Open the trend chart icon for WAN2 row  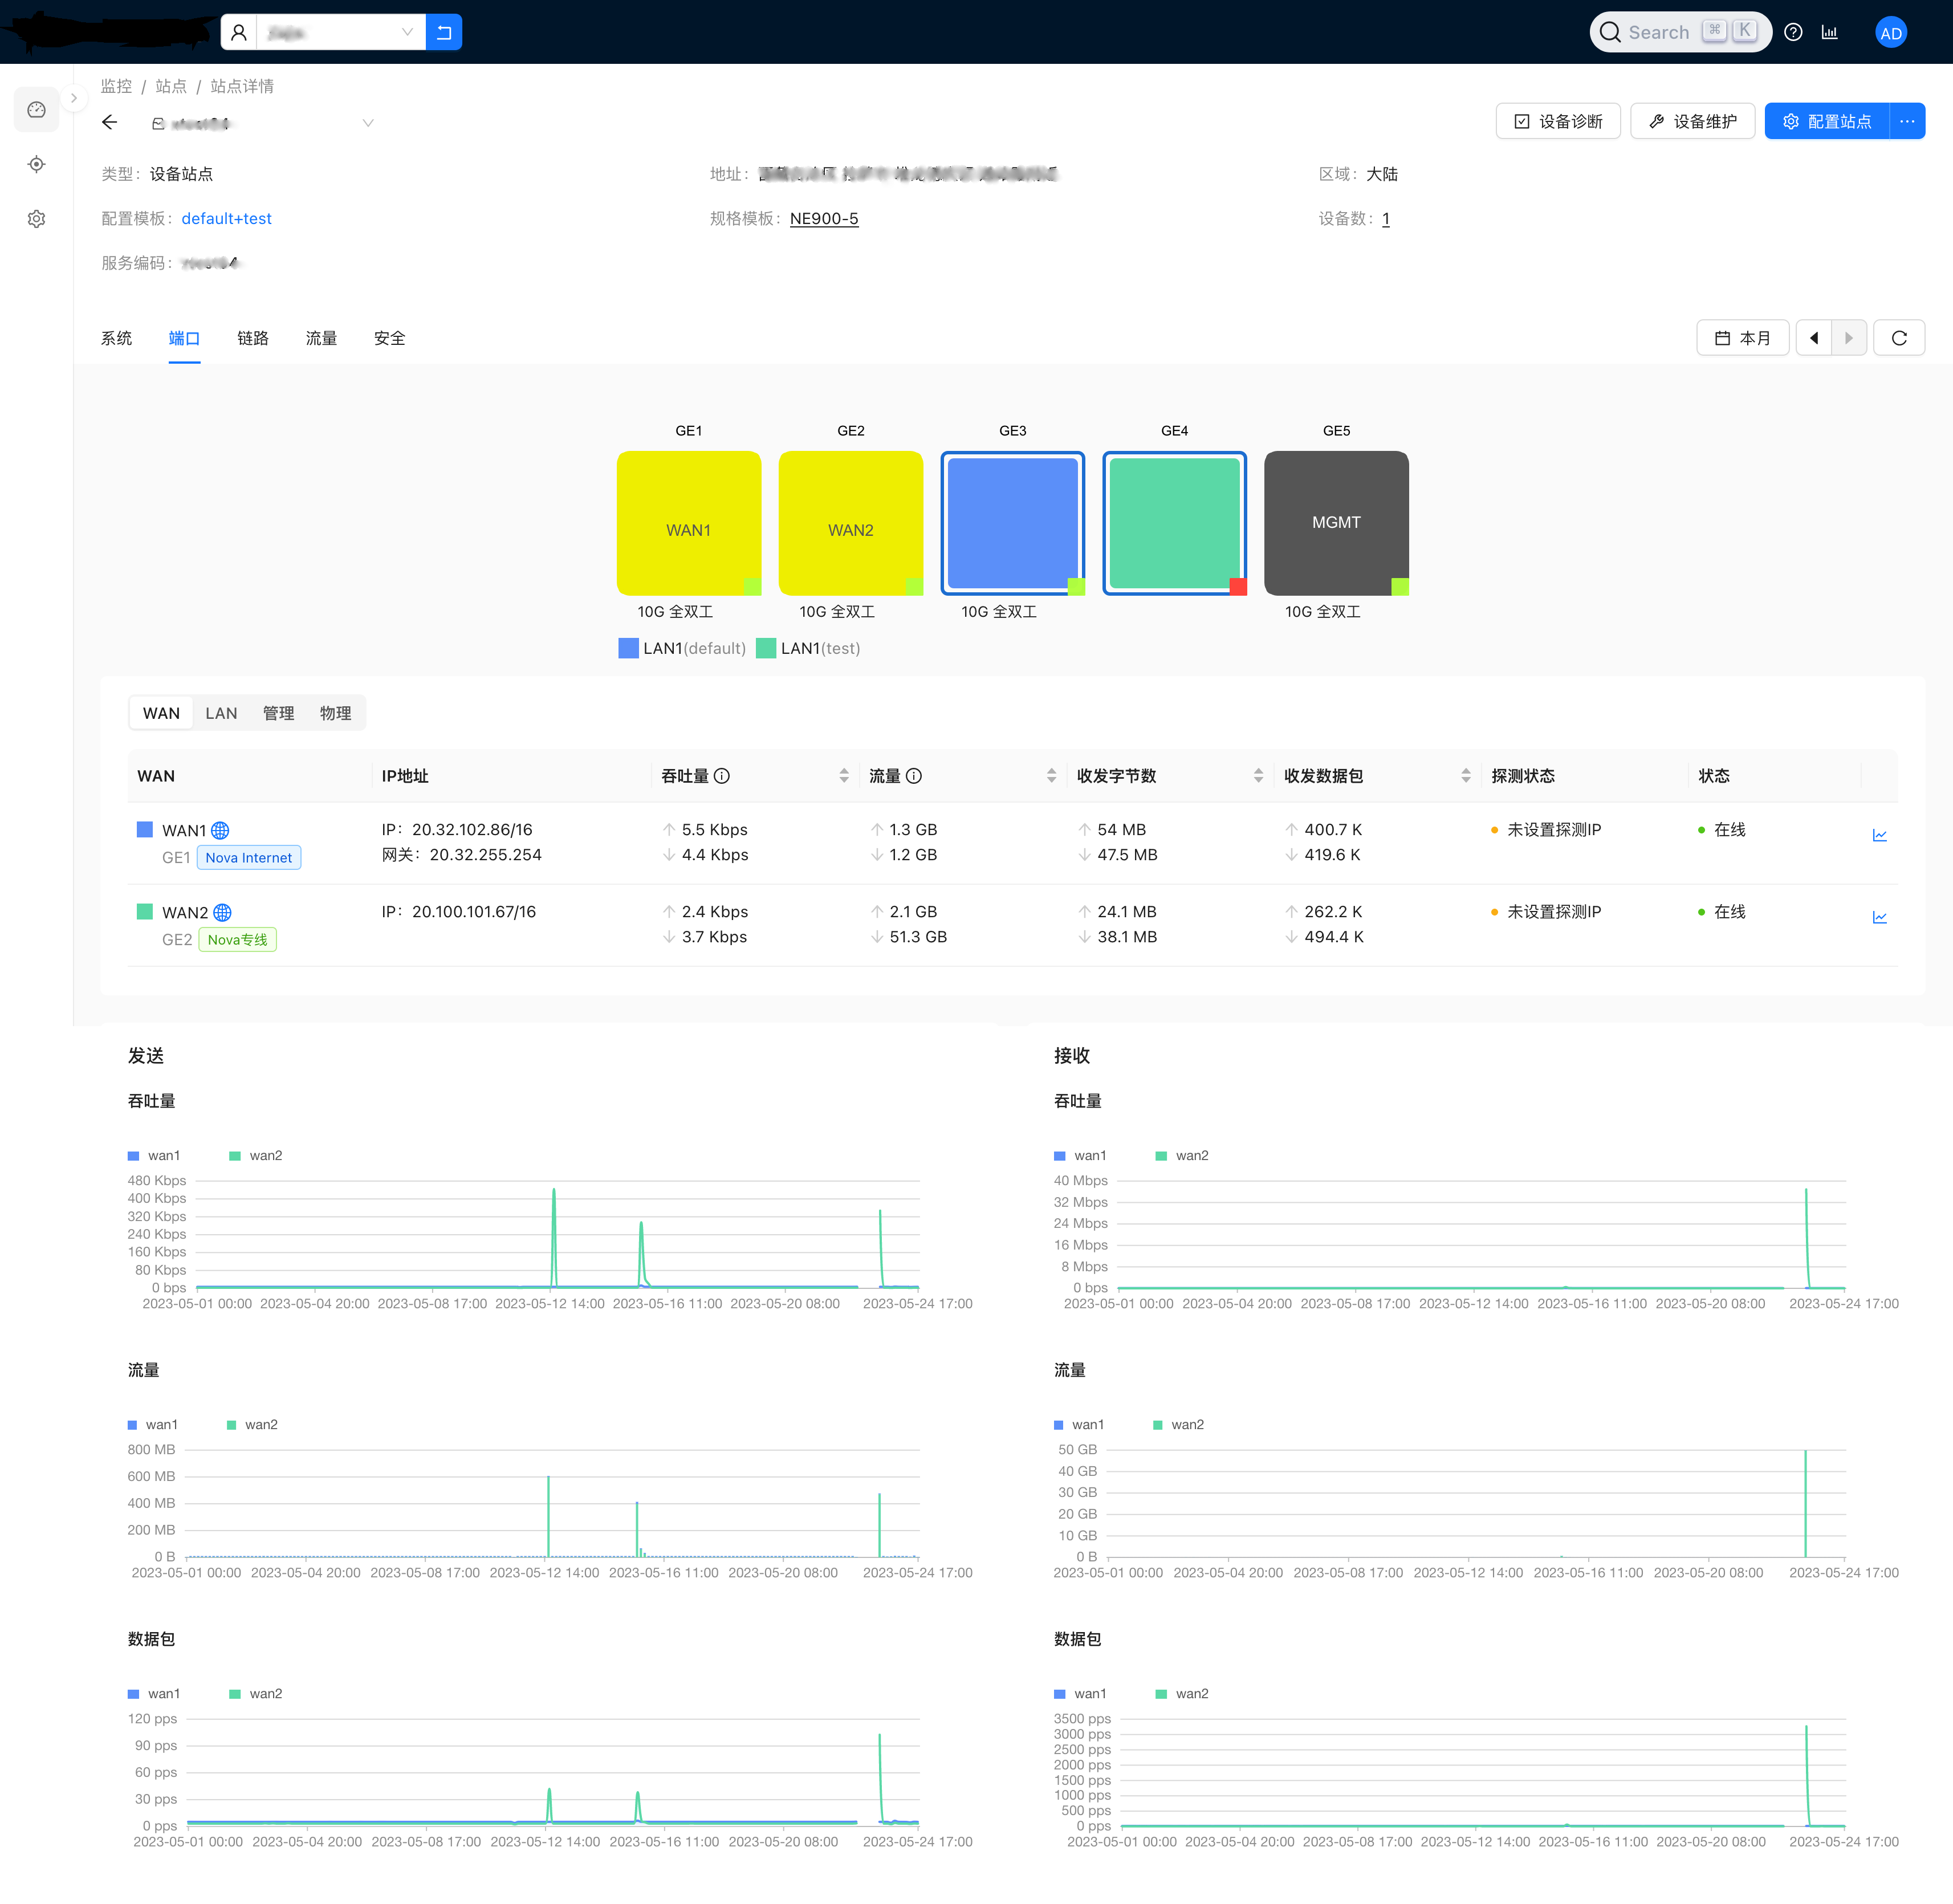(1879, 917)
